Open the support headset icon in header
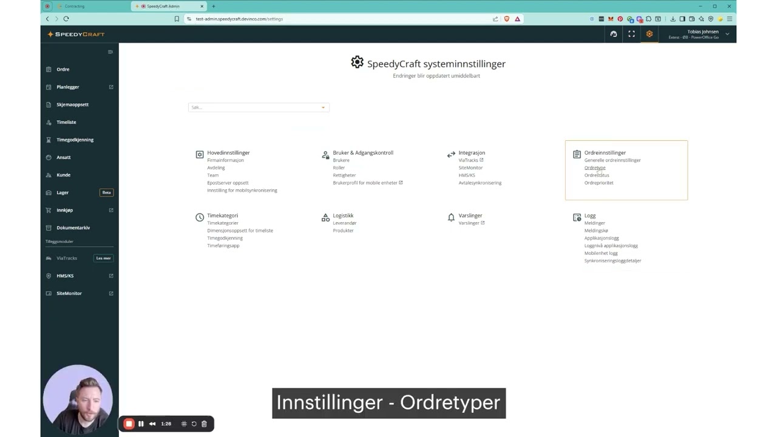 click(x=614, y=34)
